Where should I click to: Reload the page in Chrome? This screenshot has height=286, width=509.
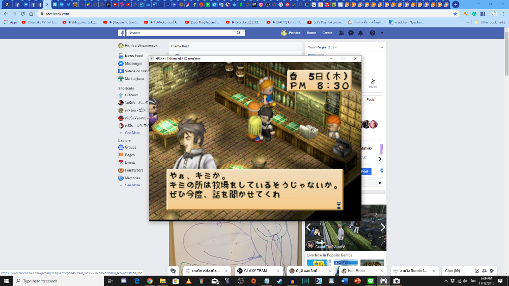23,14
